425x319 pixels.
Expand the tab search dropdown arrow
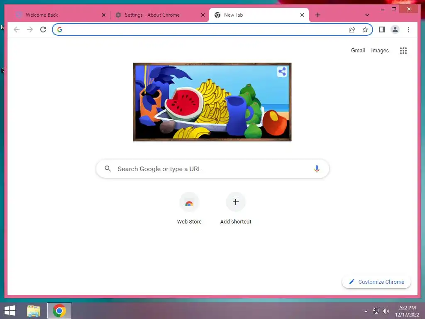pyautogui.click(x=367, y=15)
